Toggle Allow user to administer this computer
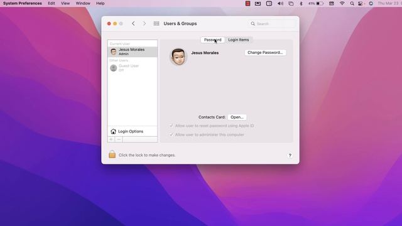Screen dimensions: 402x226 [x=171, y=134]
